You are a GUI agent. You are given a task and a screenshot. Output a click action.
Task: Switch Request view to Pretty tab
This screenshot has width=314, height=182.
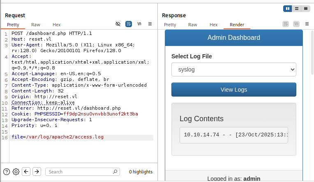pyautogui.click(x=13, y=25)
